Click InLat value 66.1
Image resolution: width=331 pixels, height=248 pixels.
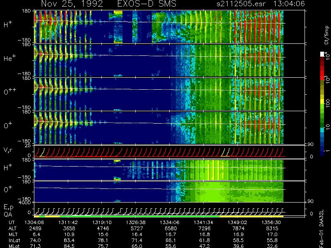171,240
